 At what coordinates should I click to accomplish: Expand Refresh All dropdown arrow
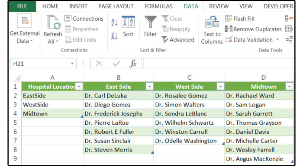(x=57, y=42)
